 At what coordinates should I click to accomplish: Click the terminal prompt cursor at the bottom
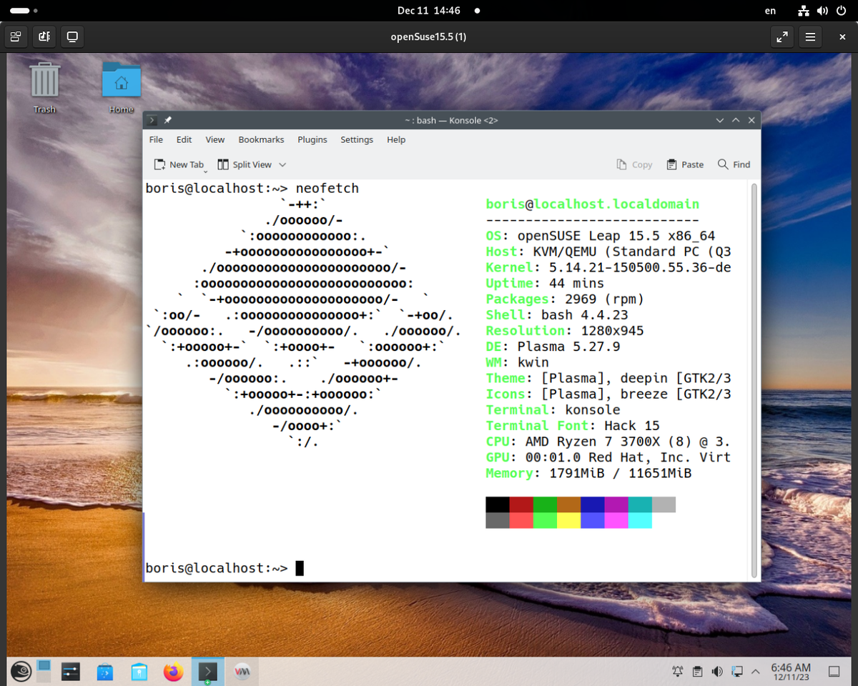pos(300,568)
